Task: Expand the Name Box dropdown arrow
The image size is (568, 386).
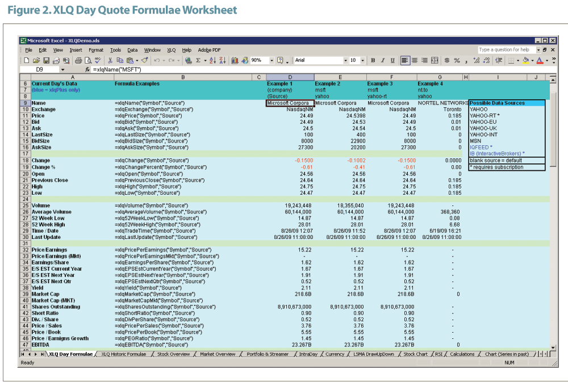Action: [62, 69]
